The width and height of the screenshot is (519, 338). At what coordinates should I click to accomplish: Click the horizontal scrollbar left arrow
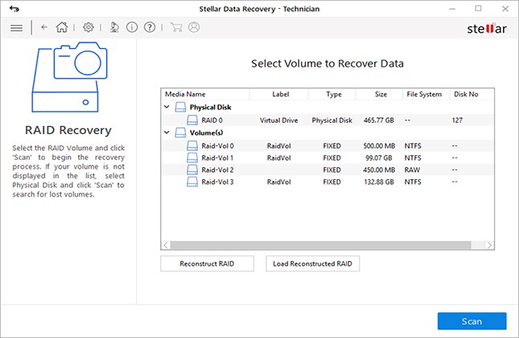166,245
